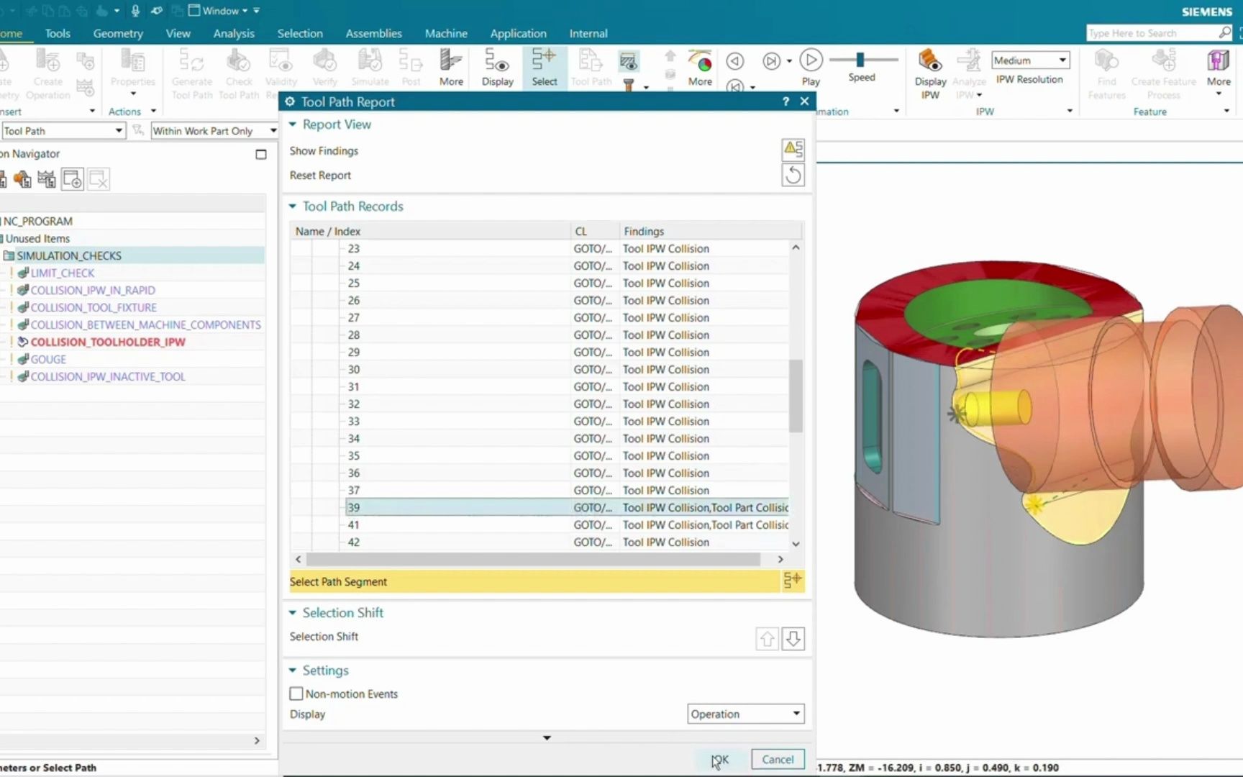Enable the Non-motion Events checkbox
The width and height of the screenshot is (1243, 777).
pyautogui.click(x=296, y=694)
